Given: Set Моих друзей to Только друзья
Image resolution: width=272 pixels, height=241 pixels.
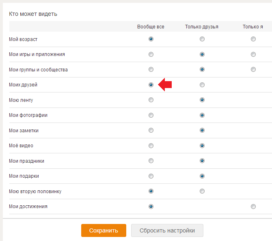Looking at the screenshot, I should point(202,85).
